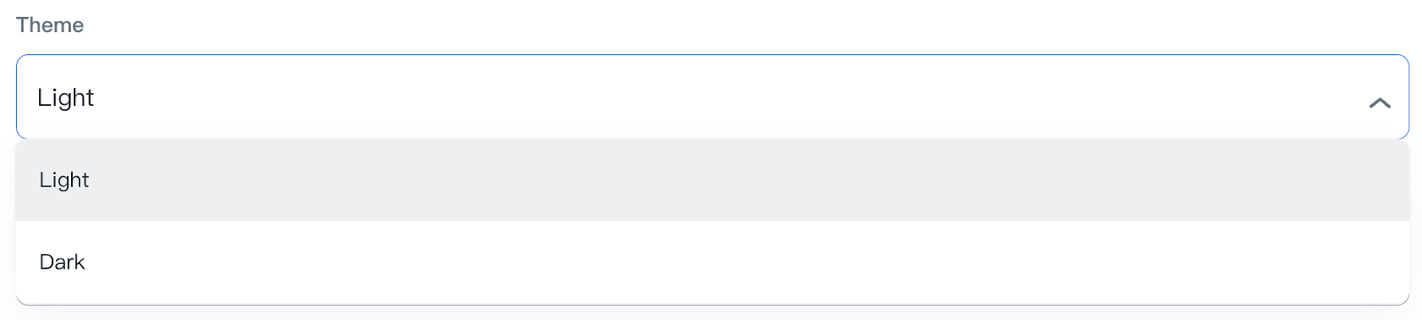
Task: Click the Theme combo box field
Action: coord(712,97)
